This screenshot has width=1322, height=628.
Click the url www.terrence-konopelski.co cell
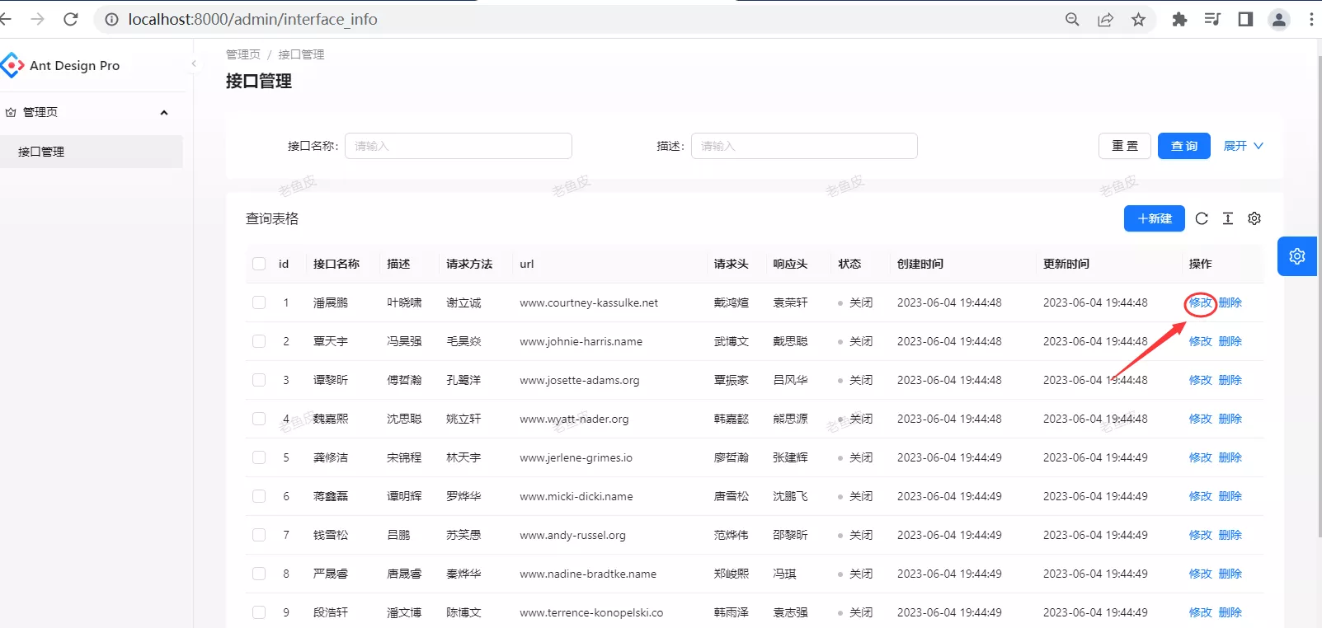click(x=591, y=612)
